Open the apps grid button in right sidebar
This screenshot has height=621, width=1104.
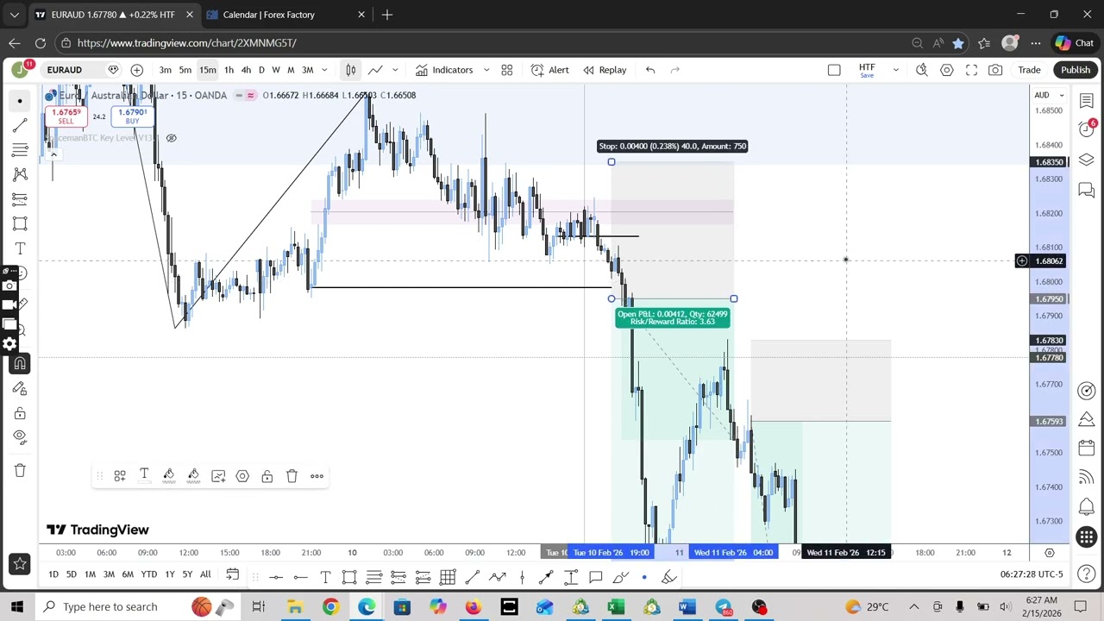[1087, 537]
